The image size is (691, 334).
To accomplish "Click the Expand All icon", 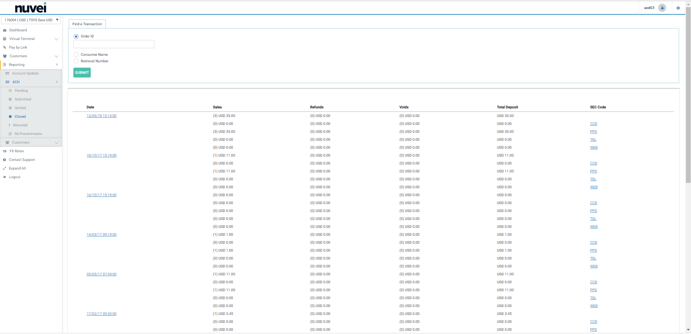I will tap(5, 168).
